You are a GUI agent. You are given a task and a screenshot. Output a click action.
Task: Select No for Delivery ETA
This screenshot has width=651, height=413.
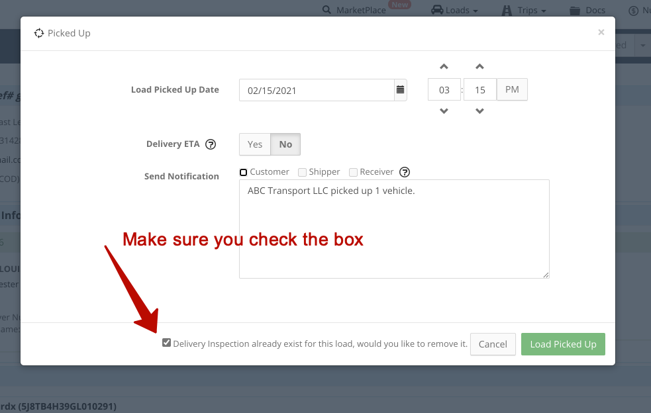point(285,144)
